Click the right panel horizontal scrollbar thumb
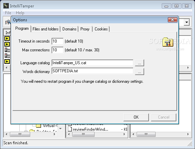 point(146,134)
